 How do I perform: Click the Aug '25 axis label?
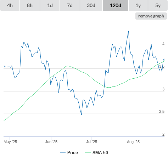tap(133, 142)
